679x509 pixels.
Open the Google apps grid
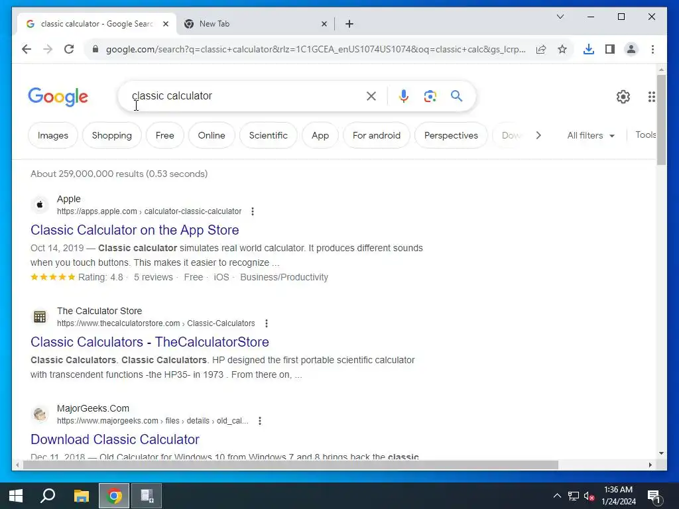click(651, 97)
